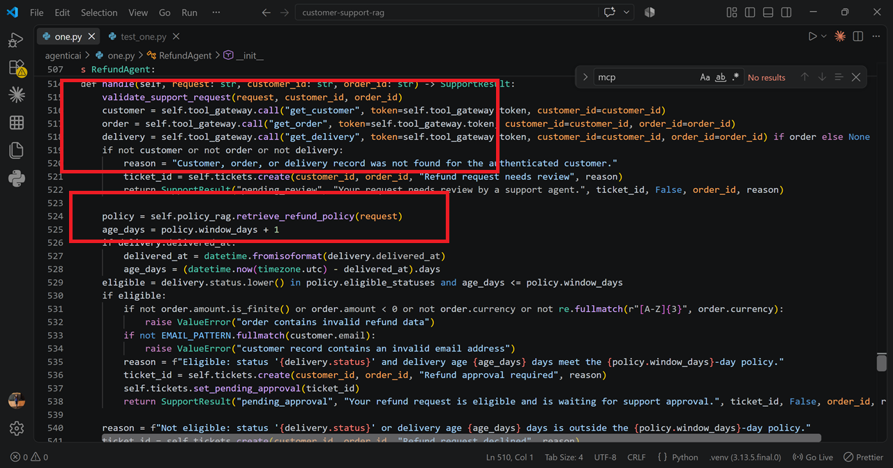This screenshot has width=893, height=468.
Task: Click the horizontal scrollbar in editor
Action: (x=460, y=438)
